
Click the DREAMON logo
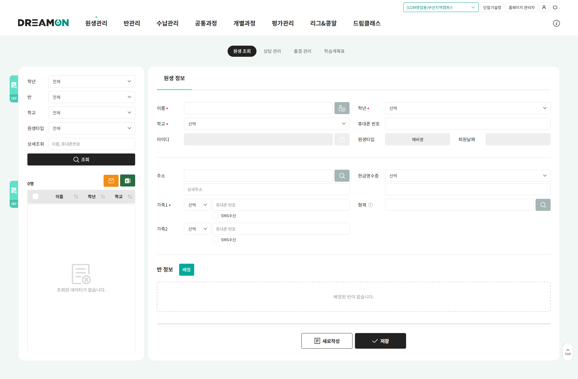(x=43, y=23)
